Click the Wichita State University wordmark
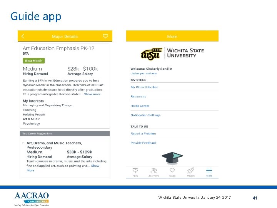277x208 pixels. point(185,53)
